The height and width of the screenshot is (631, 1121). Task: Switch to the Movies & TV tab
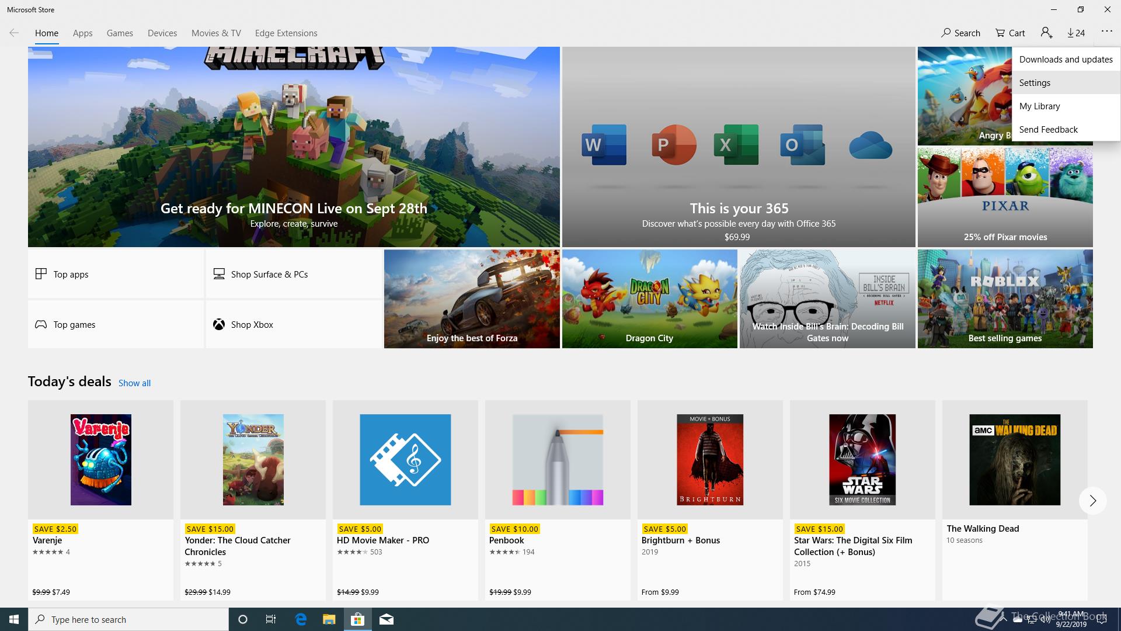pos(216,33)
